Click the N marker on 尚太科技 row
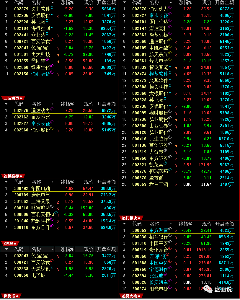This screenshot has width=240, height=300. [x=58, y=55]
